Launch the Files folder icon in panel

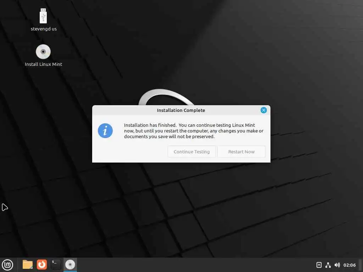pos(28,265)
